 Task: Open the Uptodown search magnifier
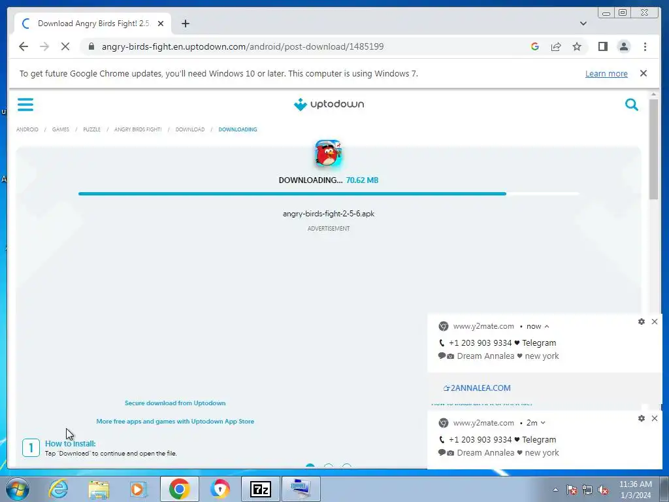tap(632, 104)
